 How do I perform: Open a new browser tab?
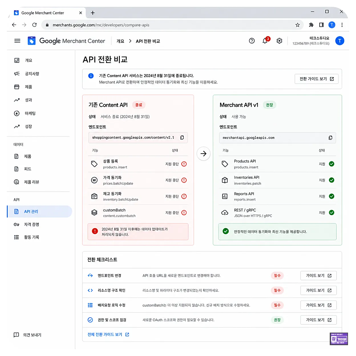93,13
